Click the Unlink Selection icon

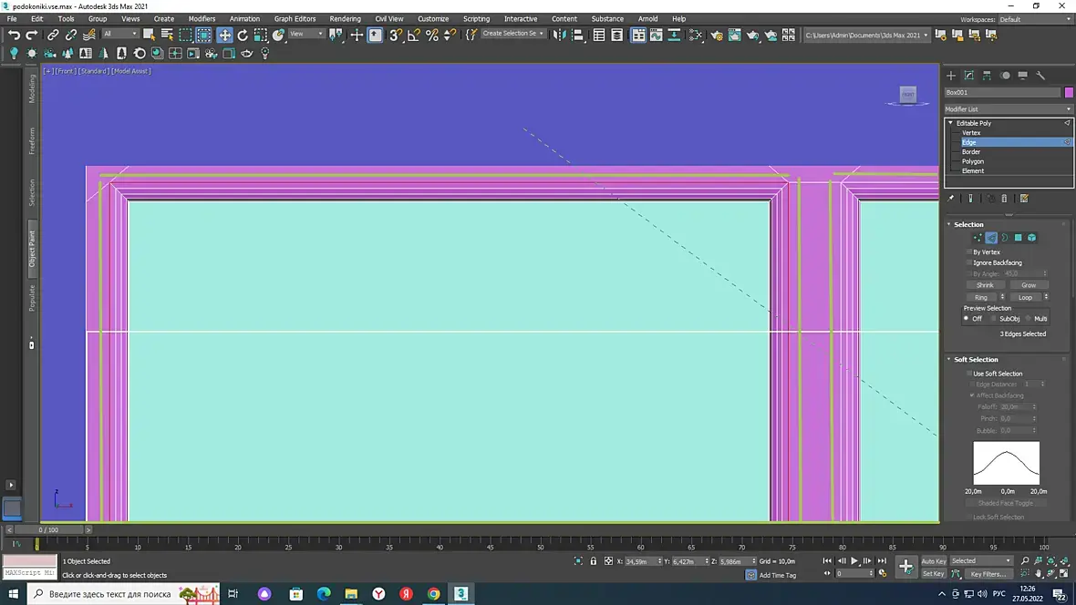click(x=71, y=35)
